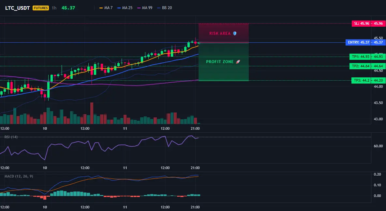This screenshot has height=211, width=386.
Task: Click the SL: 45.96 price label
Action: pyautogui.click(x=361, y=24)
